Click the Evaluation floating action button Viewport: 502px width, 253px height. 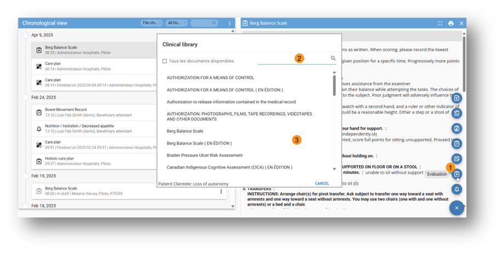coord(457,174)
